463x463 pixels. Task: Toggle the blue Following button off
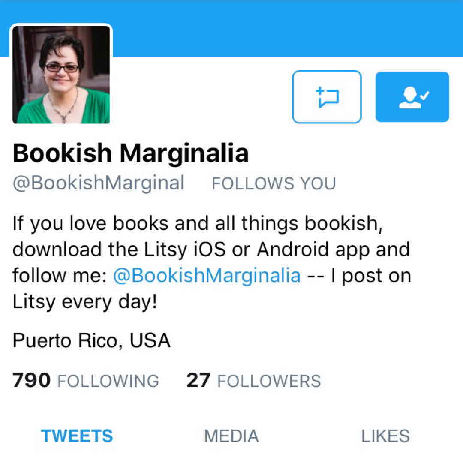[x=412, y=97]
